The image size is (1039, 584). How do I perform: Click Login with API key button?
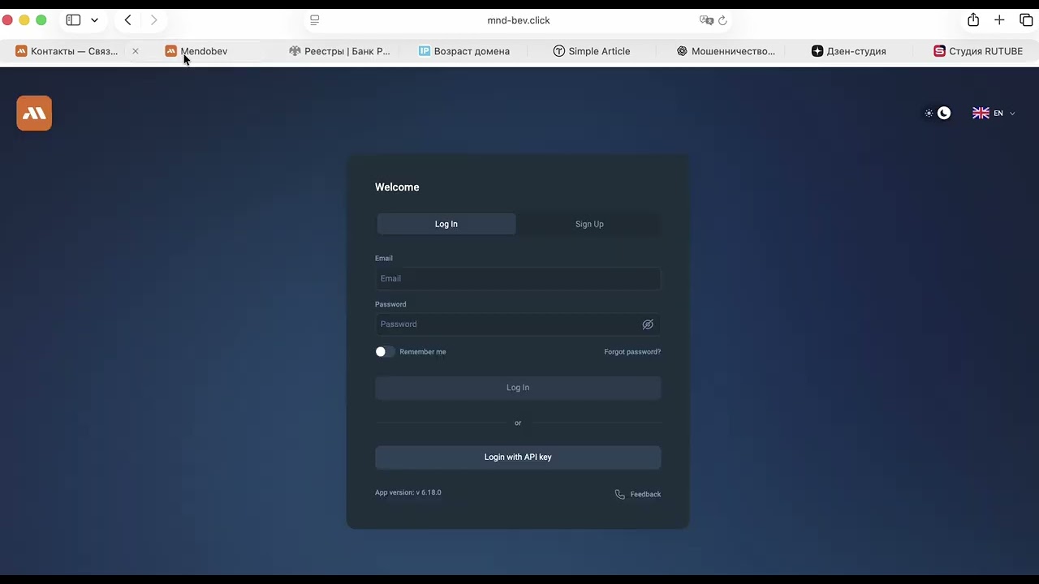[x=518, y=457]
